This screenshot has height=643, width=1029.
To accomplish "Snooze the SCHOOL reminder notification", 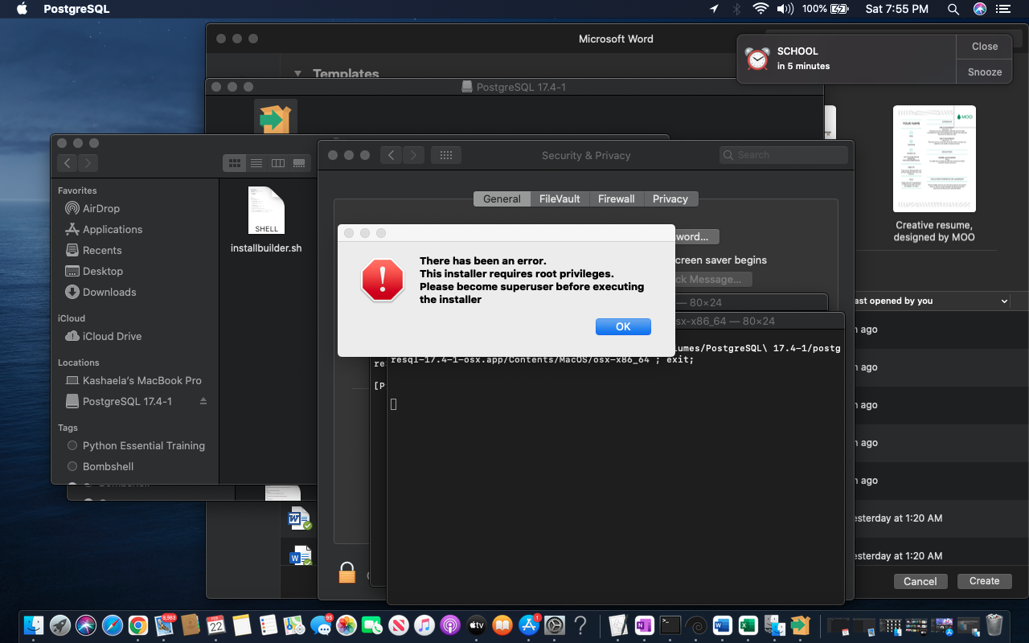I will click(984, 72).
